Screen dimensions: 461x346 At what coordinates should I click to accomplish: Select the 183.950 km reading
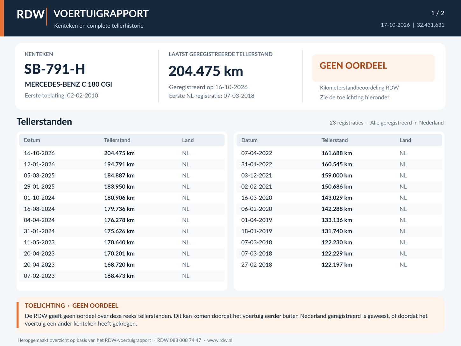119,187
